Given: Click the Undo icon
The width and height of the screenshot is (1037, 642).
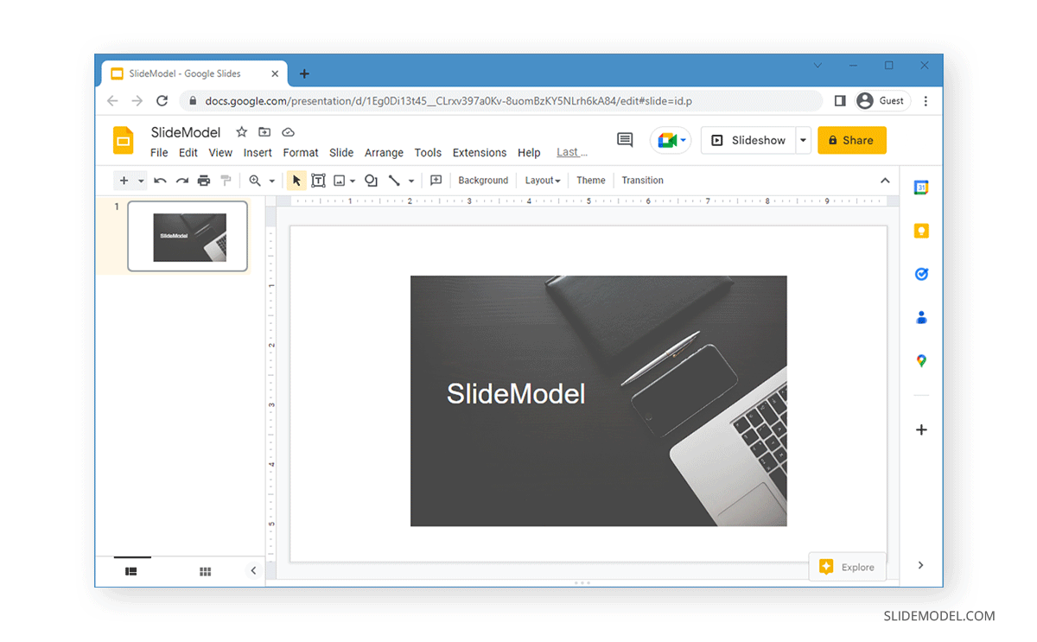Looking at the screenshot, I should [161, 180].
